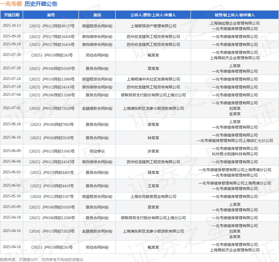Click the 开庭日期 column header

[11, 15]
